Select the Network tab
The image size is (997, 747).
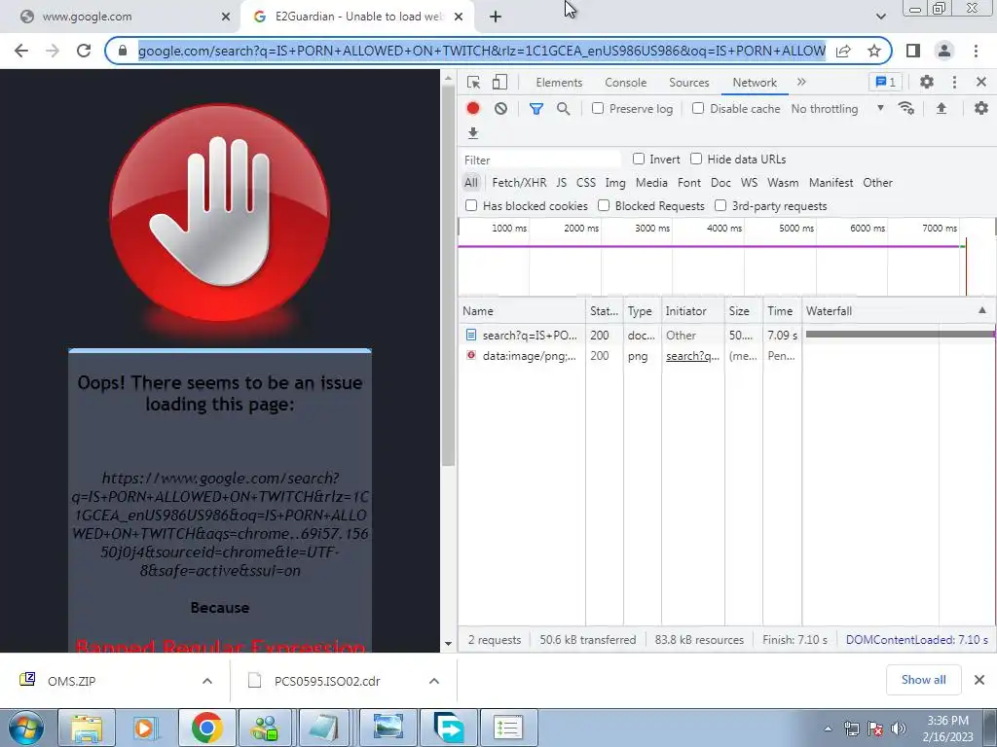tap(755, 83)
